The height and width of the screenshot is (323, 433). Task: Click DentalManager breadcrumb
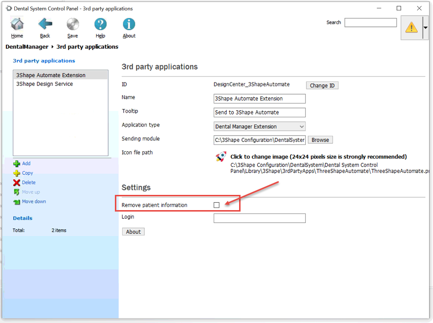(x=27, y=47)
